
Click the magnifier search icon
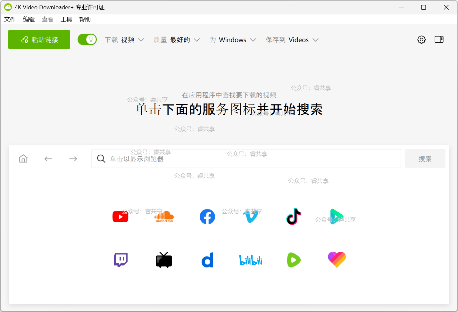point(101,159)
